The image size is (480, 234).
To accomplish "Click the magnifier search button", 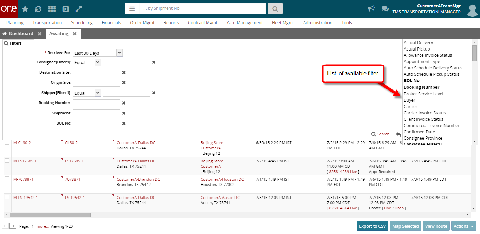I will click(x=275, y=8).
